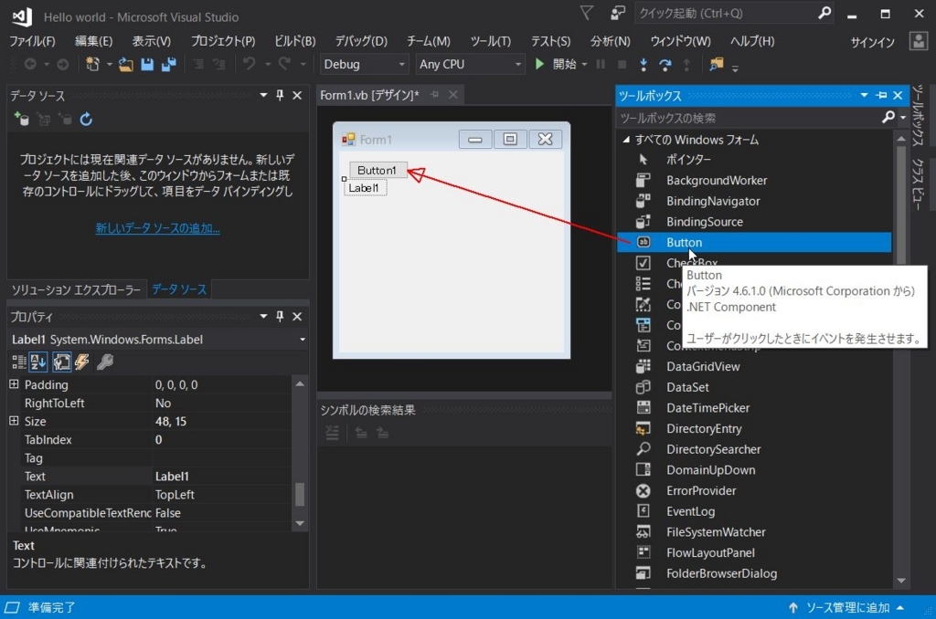Click the New Project toolbar icon
Screen dimensions: 936x619
pyautogui.click(x=92, y=65)
